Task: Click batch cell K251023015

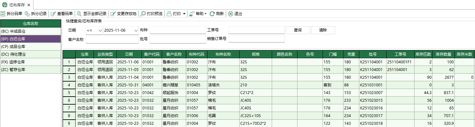Action: click(x=373, y=100)
